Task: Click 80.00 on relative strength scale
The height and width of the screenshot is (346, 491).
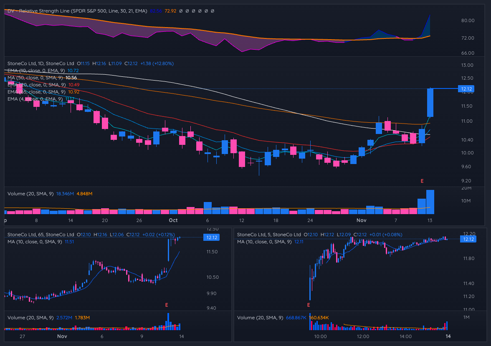Action: point(468,20)
